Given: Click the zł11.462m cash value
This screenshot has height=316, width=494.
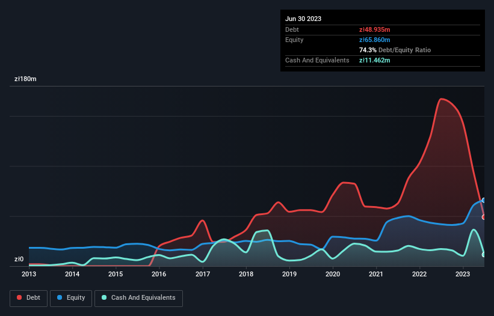Looking at the screenshot, I should [375, 60].
